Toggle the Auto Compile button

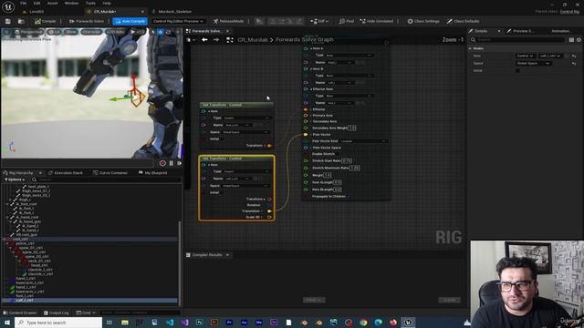click(130, 21)
